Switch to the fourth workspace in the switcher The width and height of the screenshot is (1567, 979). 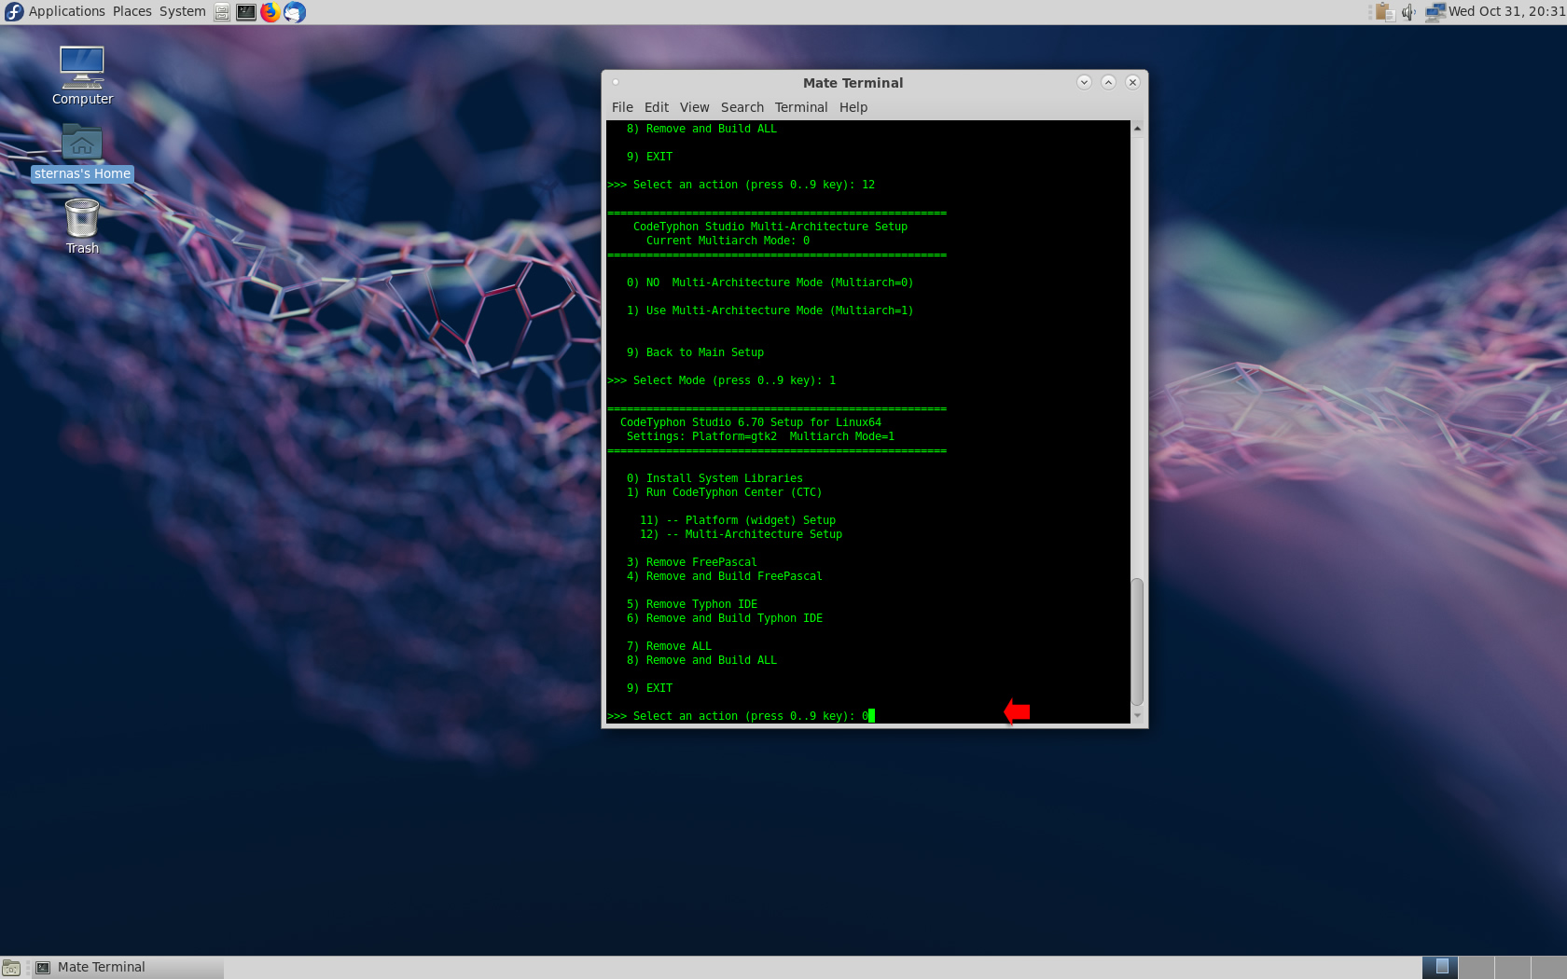(1548, 968)
